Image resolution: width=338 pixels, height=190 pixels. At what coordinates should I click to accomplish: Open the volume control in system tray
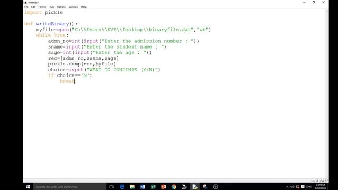(x=292, y=187)
